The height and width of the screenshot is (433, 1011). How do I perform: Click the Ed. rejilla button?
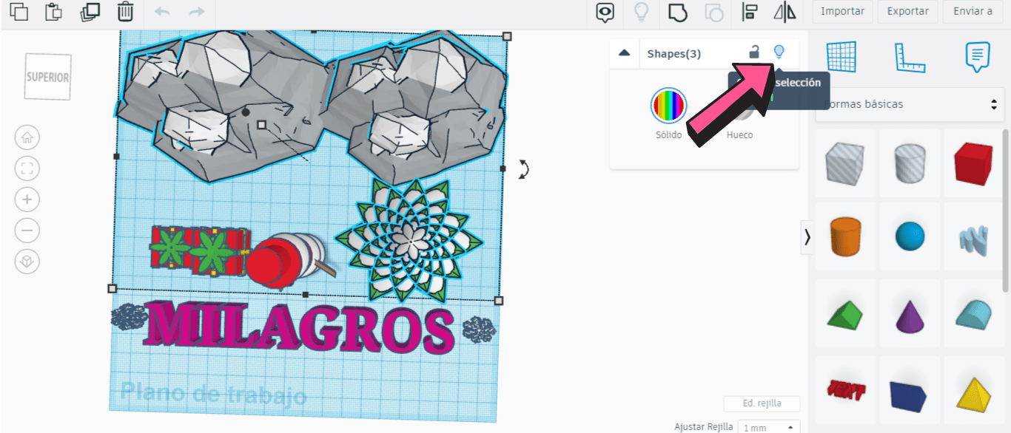click(762, 403)
